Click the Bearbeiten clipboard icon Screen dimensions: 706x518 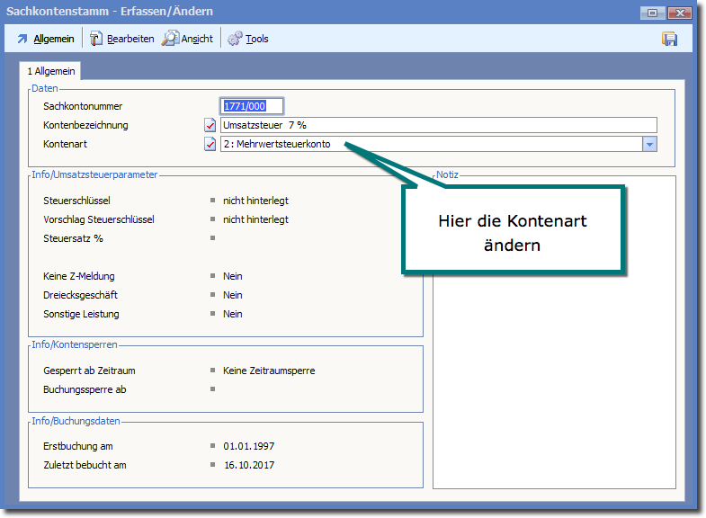[x=96, y=39]
